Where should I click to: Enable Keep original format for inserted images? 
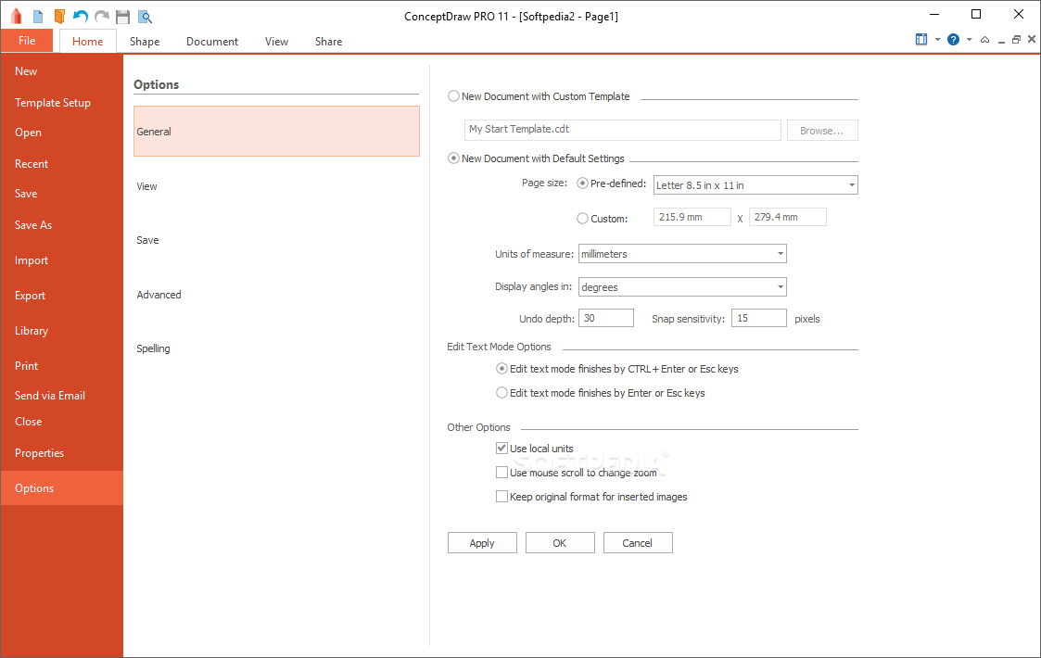(501, 496)
